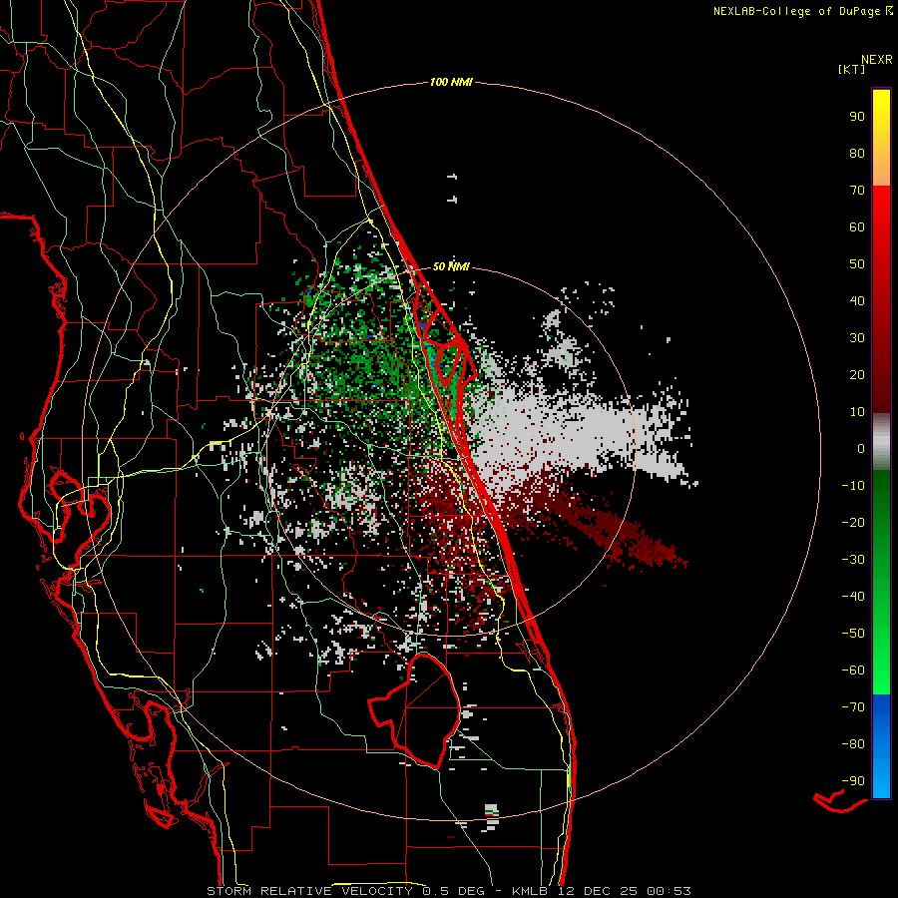
Task: Click the 50 NMI range ring label
Action: [451, 266]
